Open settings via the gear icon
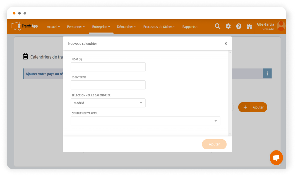 point(228,26)
